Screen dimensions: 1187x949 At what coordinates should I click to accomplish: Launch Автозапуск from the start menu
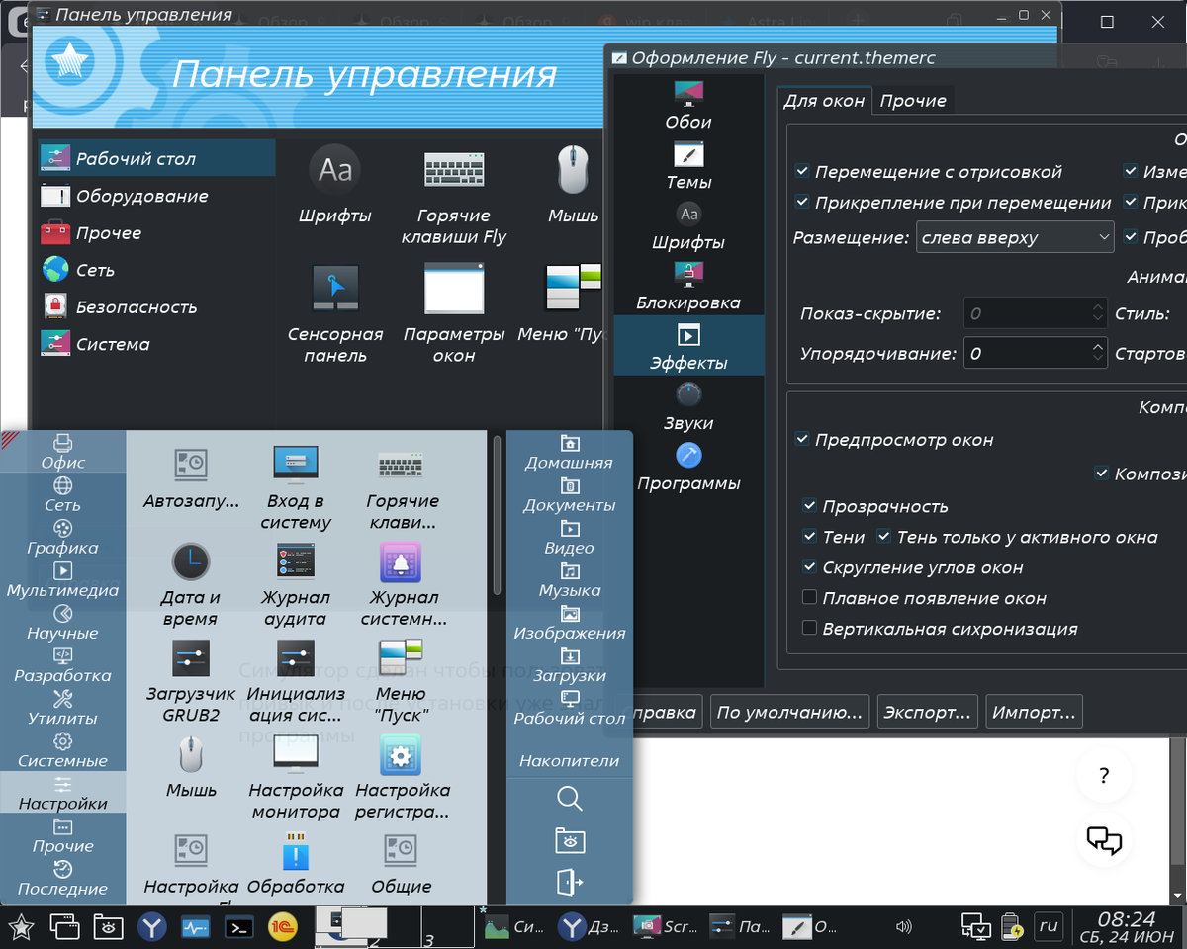point(190,478)
